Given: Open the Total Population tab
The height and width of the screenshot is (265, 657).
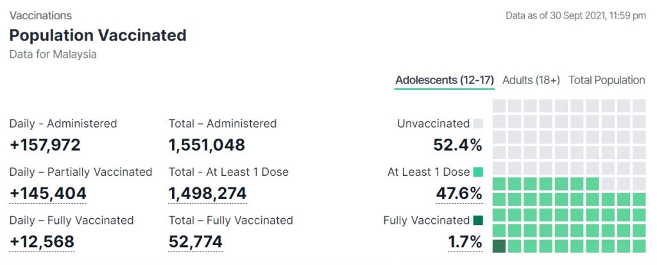Looking at the screenshot, I should (606, 80).
